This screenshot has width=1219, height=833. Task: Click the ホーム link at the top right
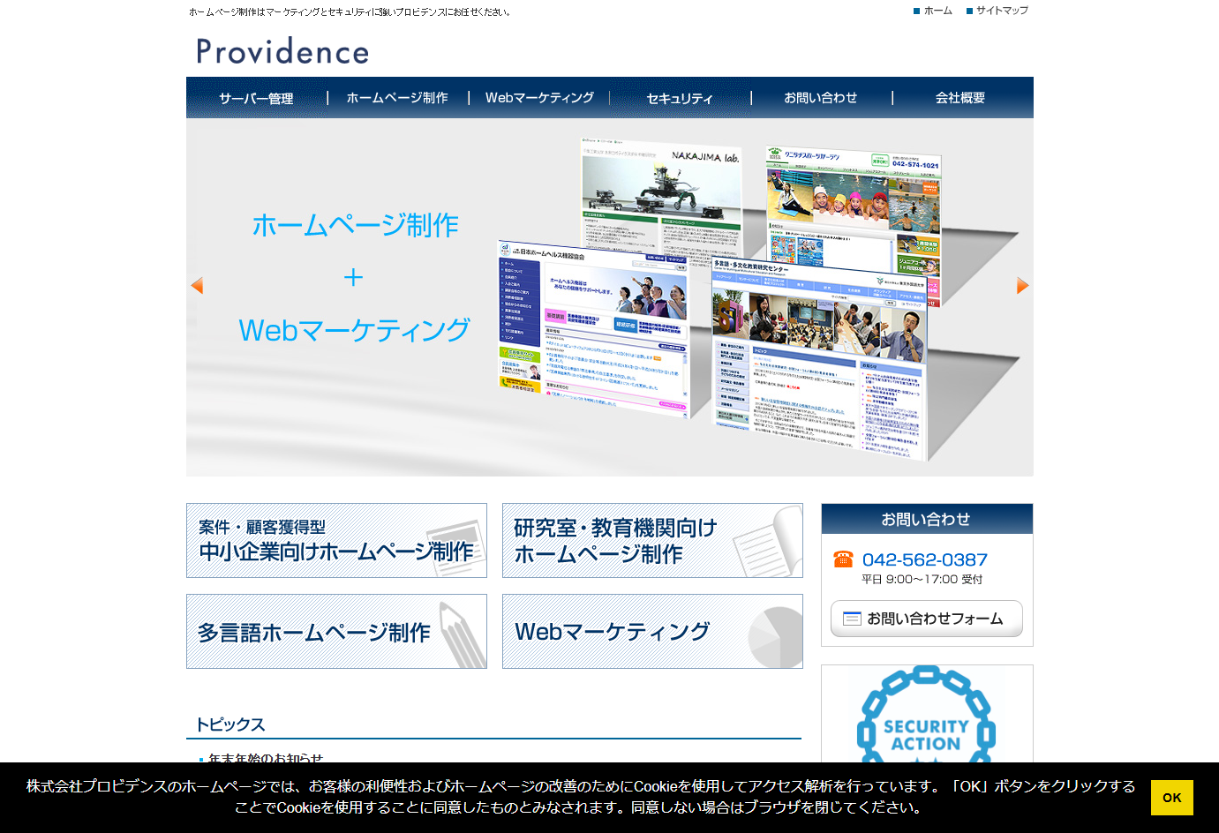click(933, 11)
